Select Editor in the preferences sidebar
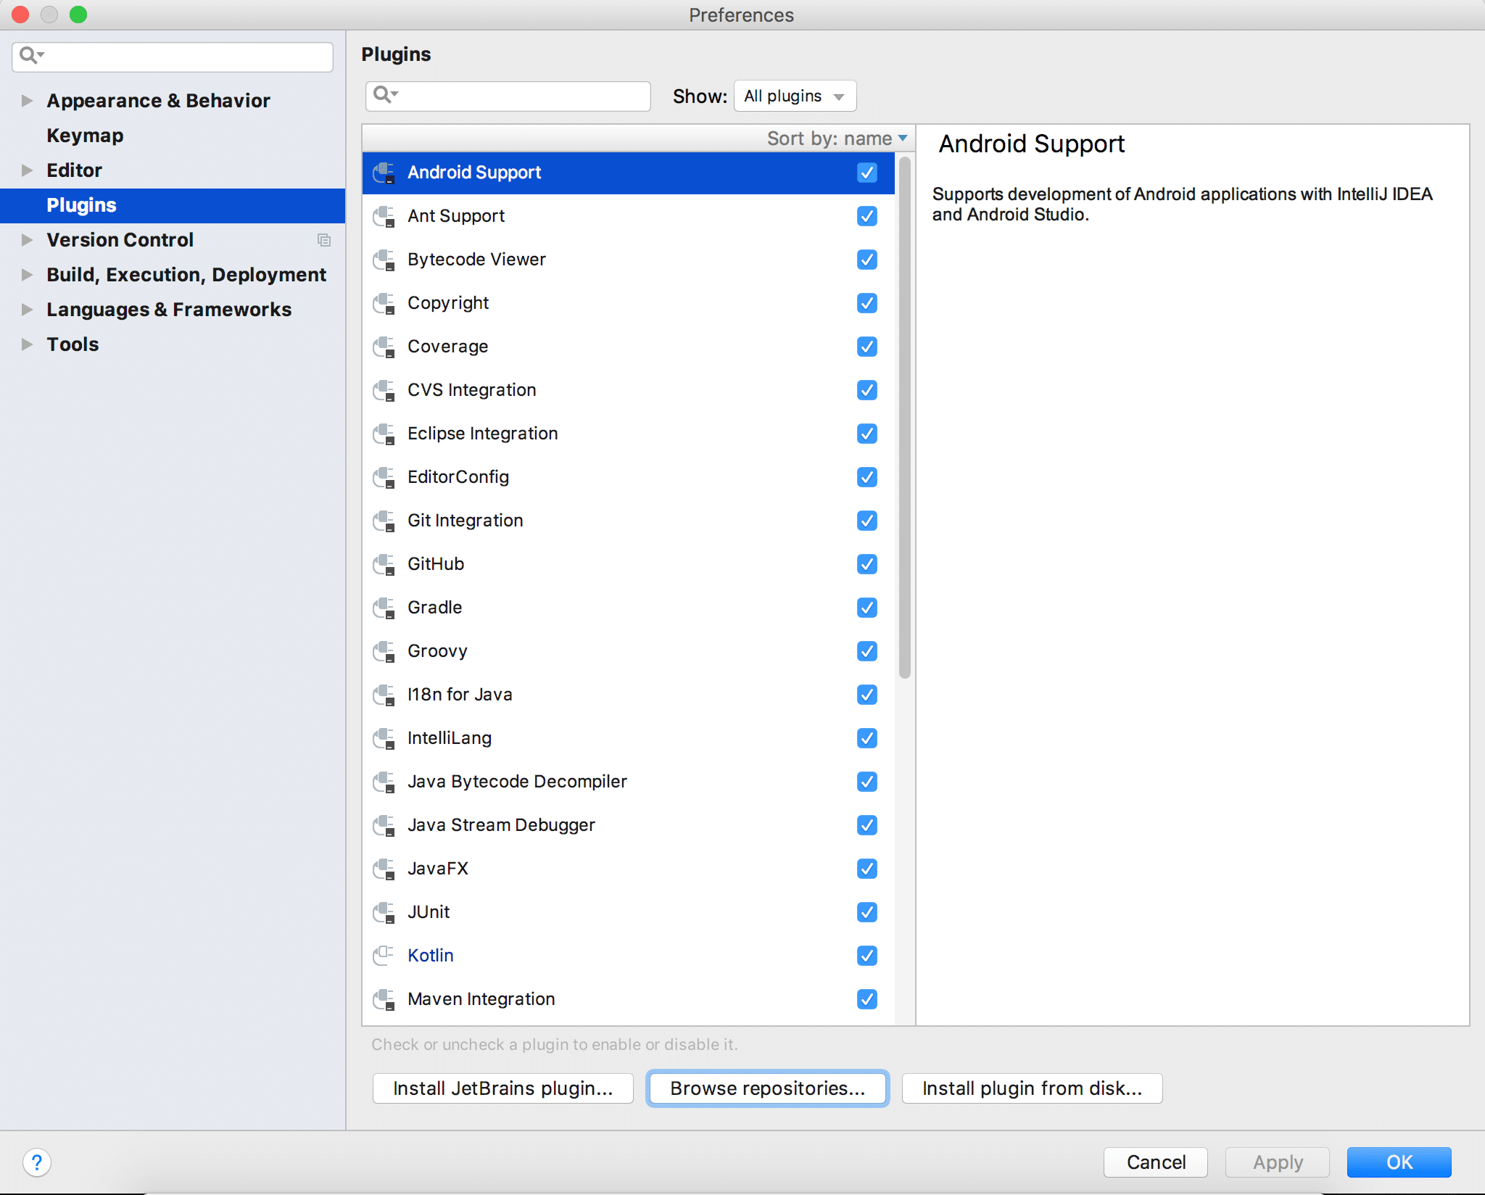Image resolution: width=1485 pixels, height=1195 pixels. coord(74,170)
